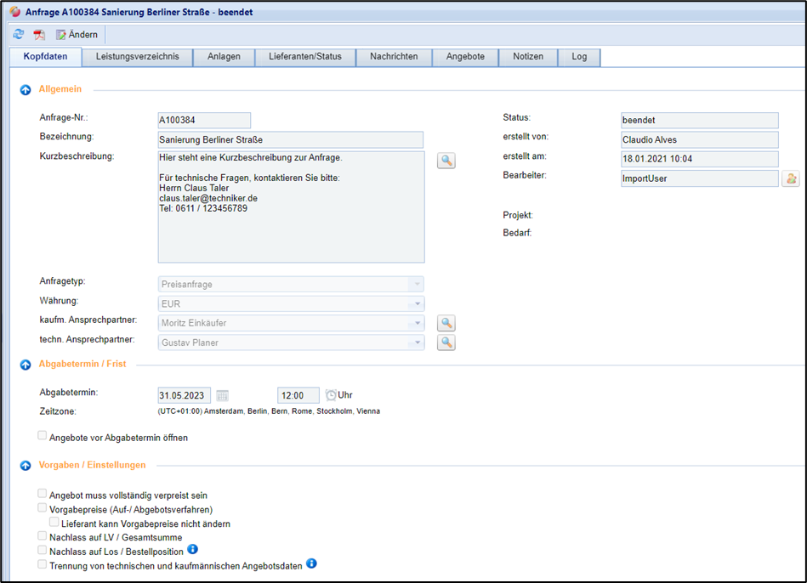Check Nachlass auf LV / Gesamtsumme
This screenshot has width=807, height=583.
(x=43, y=536)
